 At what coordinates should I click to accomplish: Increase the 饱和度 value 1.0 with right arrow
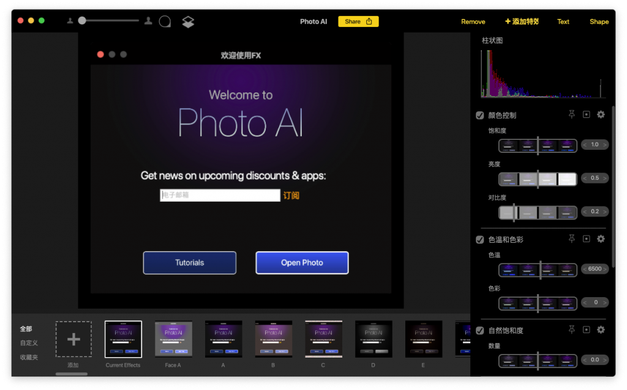point(604,144)
